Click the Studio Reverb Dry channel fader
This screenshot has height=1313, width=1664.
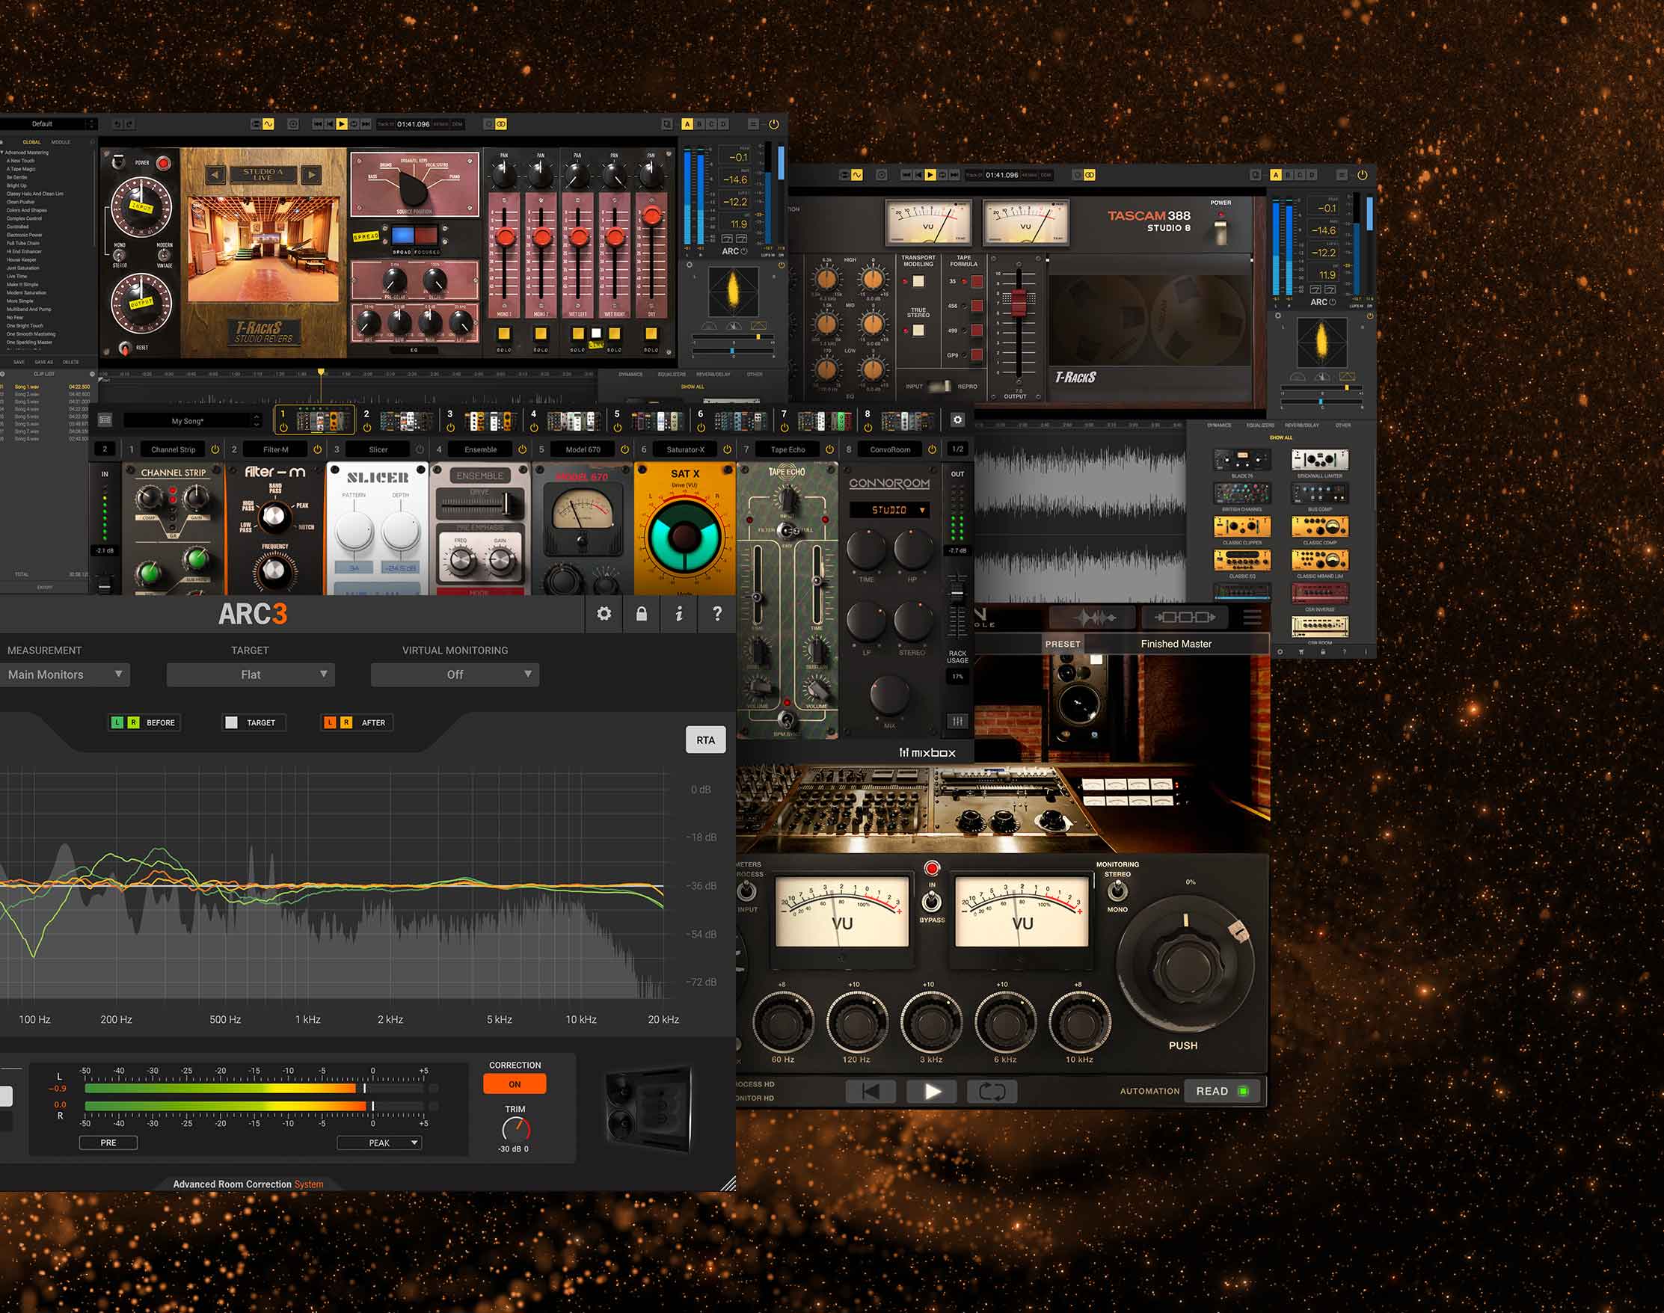pyautogui.click(x=651, y=216)
